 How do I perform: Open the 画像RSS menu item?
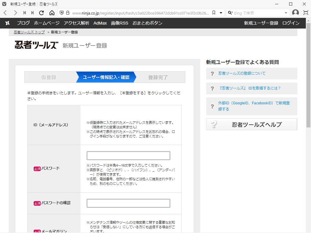pyautogui.click(x=119, y=23)
